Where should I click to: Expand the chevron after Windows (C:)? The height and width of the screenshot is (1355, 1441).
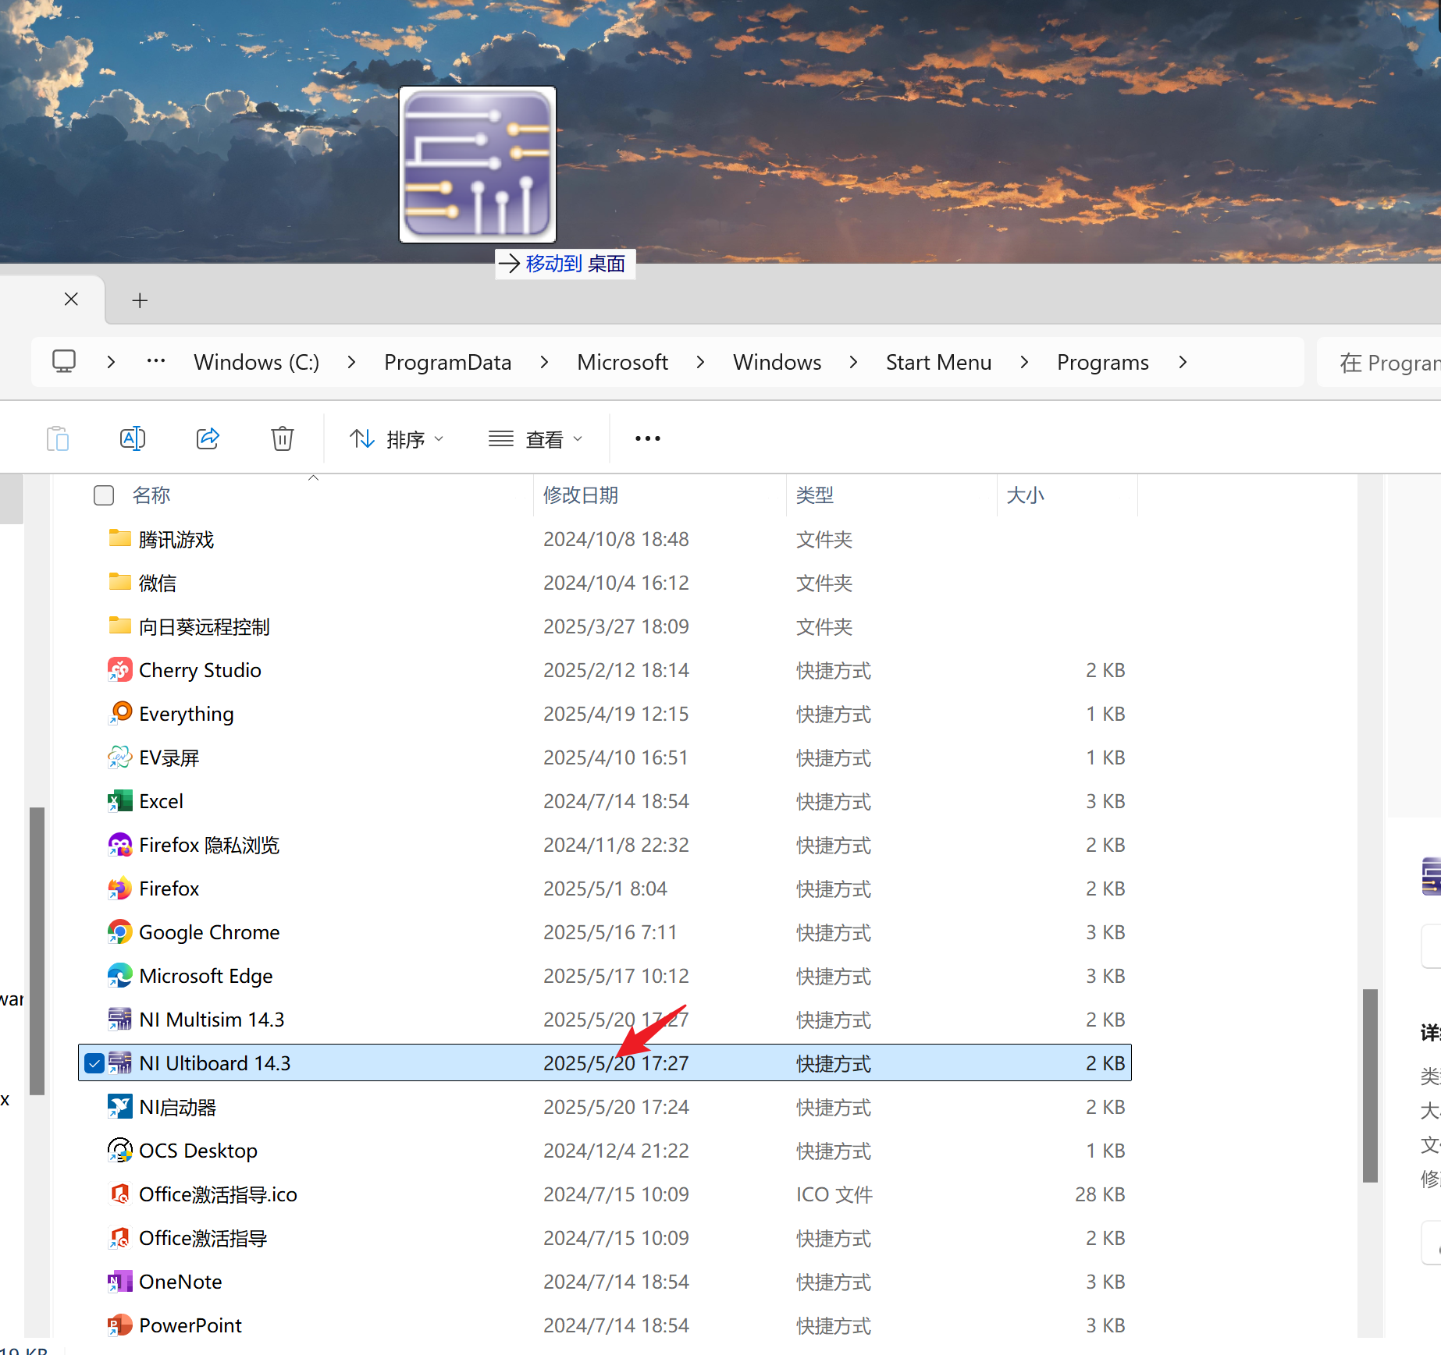pos(351,362)
